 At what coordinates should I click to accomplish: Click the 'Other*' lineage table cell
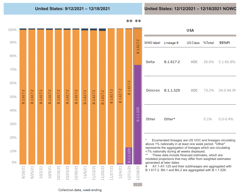click(169, 119)
